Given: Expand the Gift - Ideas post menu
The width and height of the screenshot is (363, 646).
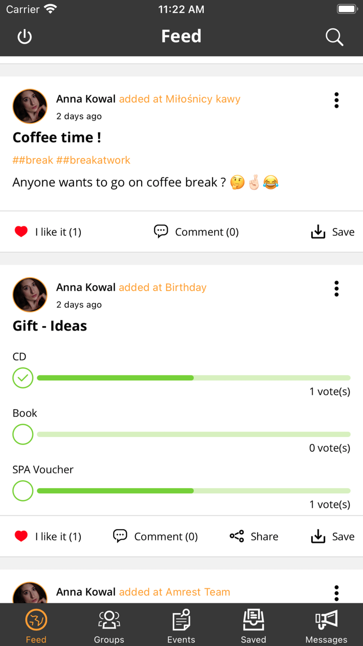Looking at the screenshot, I should coord(337,289).
